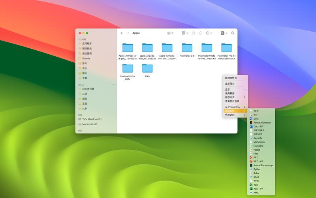This screenshot has width=316, height=198.
Task: Select the Python file type entry
Action: tap(257, 169)
